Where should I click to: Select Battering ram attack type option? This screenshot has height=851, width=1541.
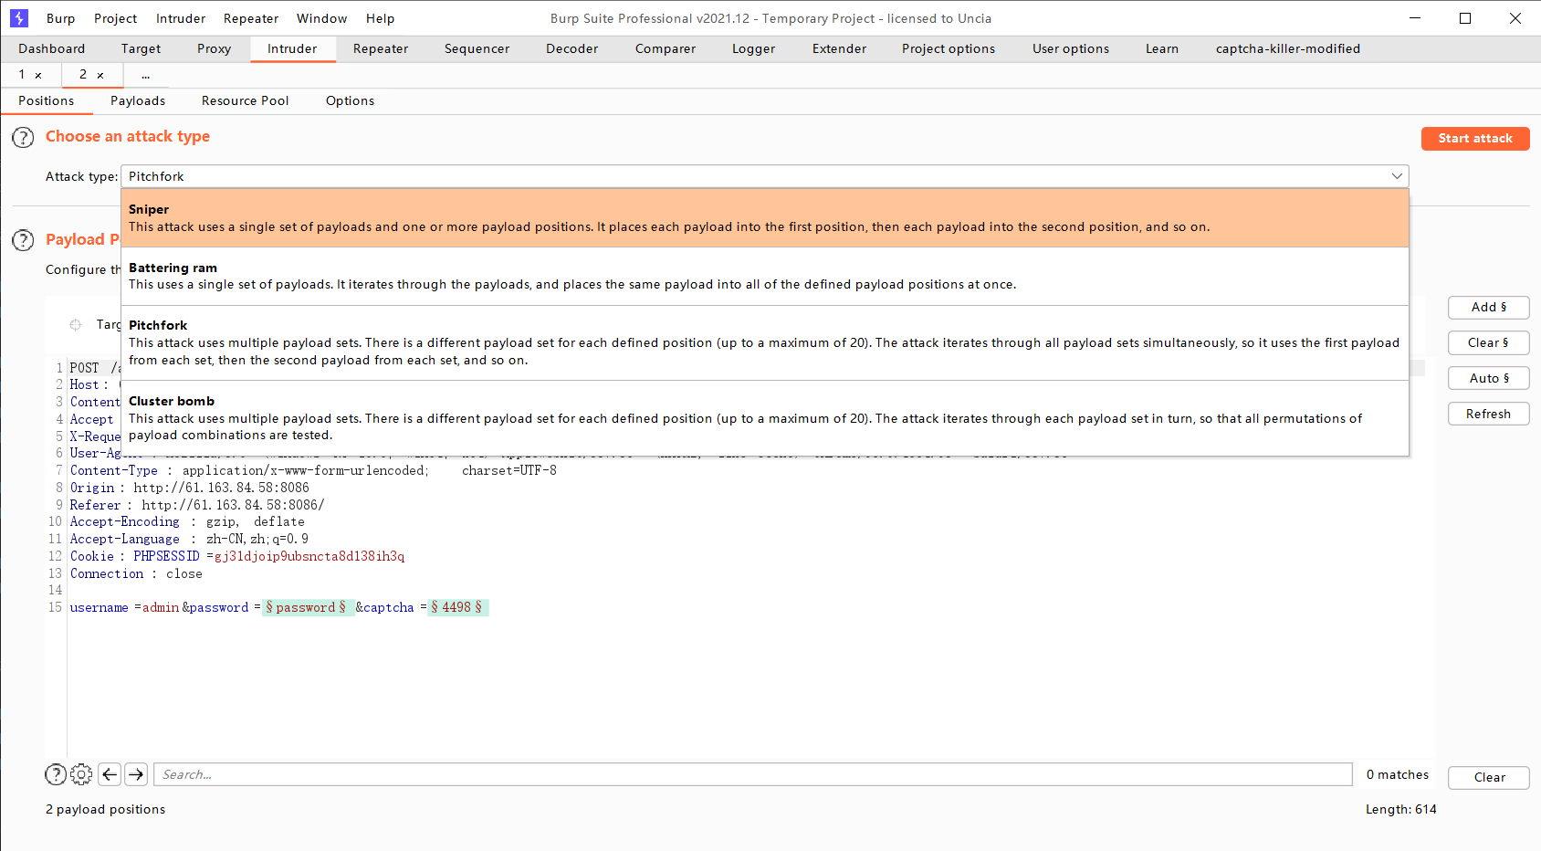pos(765,276)
